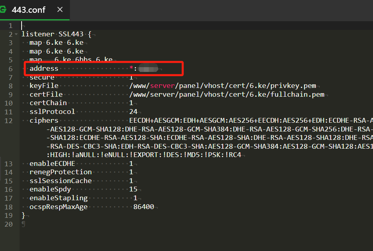Click the ocspRespMaxAge value 86400
The height and width of the screenshot is (251, 373).
tap(144, 207)
